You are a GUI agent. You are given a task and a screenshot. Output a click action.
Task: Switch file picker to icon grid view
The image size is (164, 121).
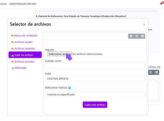click(131, 36)
